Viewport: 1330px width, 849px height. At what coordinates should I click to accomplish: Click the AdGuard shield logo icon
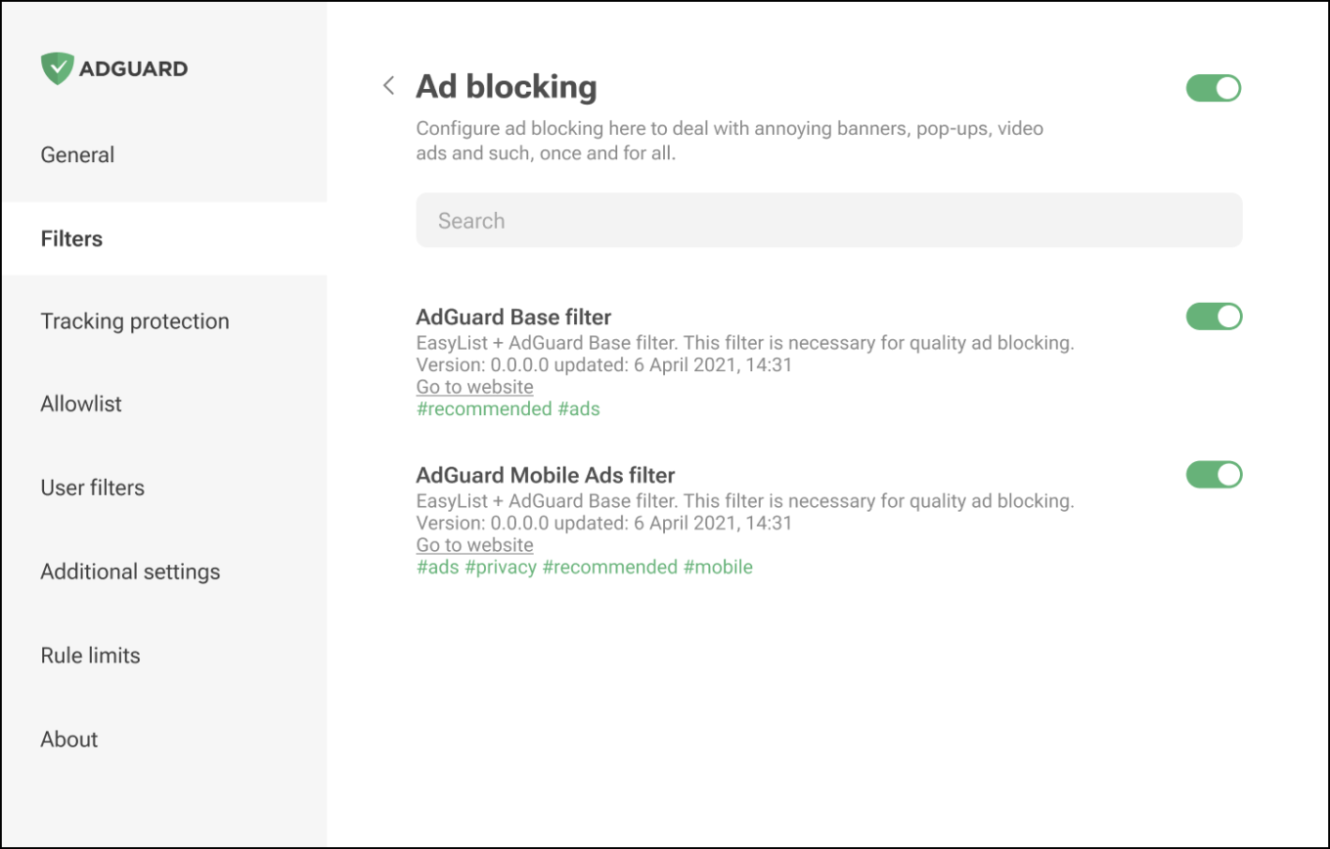(57, 68)
